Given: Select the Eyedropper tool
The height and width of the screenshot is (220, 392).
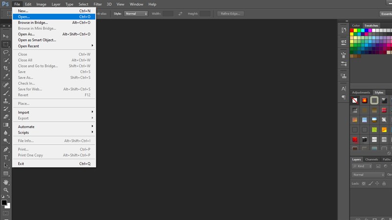Looking at the screenshot, I should click(x=6, y=76).
